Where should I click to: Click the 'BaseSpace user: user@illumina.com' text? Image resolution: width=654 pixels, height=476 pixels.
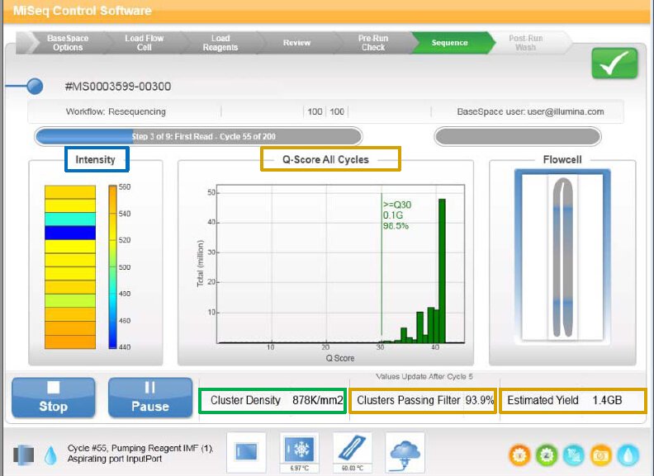(x=530, y=111)
